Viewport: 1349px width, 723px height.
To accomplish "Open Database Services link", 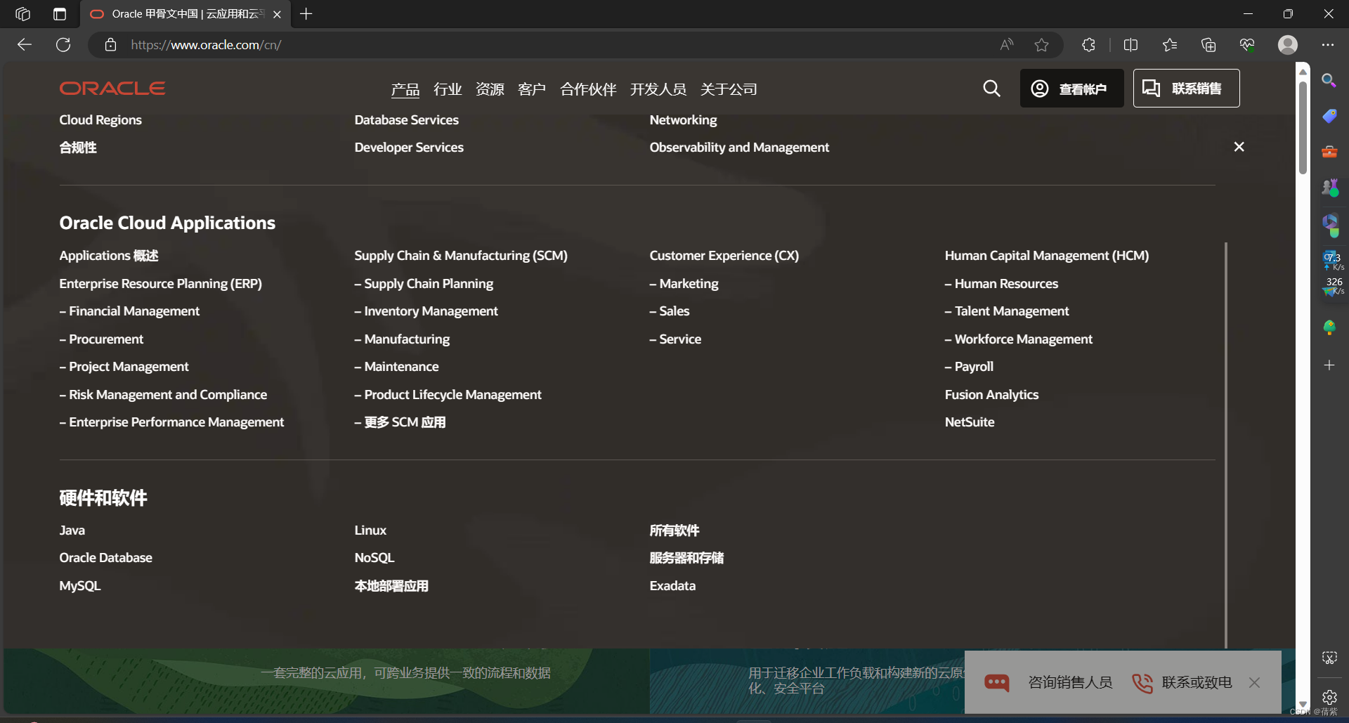I will [406, 120].
